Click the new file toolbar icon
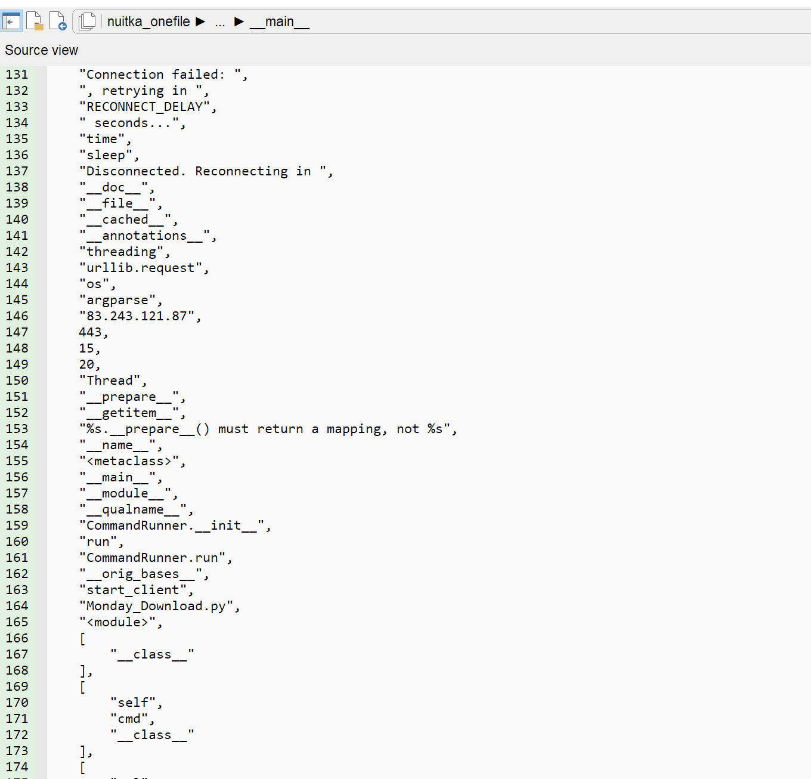811x779 pixels. (x=35, y=21)
